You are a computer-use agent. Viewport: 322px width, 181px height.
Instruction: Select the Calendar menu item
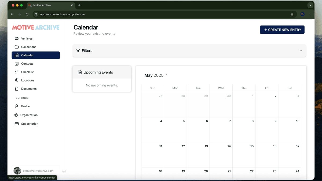pos(36,55)
